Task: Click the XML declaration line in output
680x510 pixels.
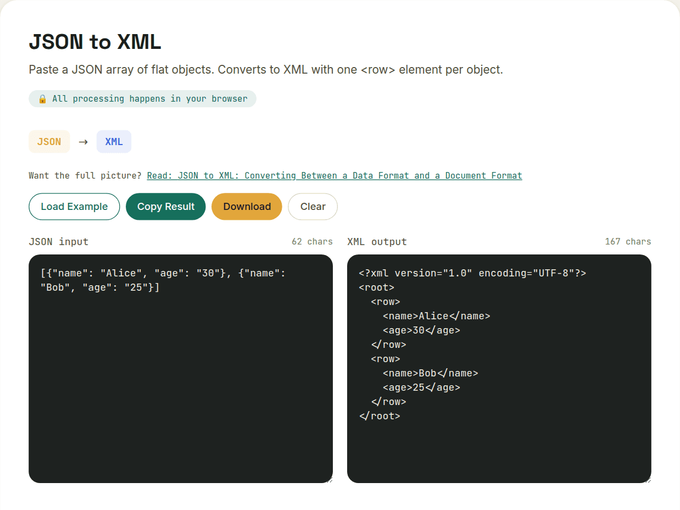Action: coord(473,273)
